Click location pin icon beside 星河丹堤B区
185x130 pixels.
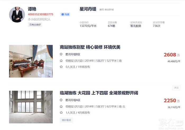[61, 54]
